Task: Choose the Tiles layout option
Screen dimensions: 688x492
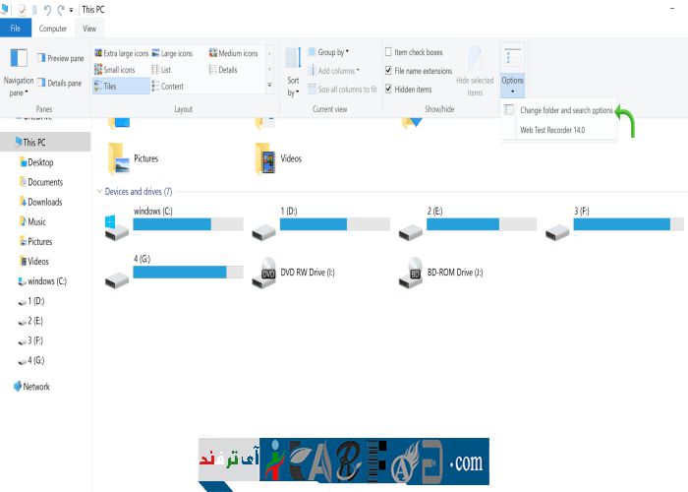Action: click(x=98, y=87)
